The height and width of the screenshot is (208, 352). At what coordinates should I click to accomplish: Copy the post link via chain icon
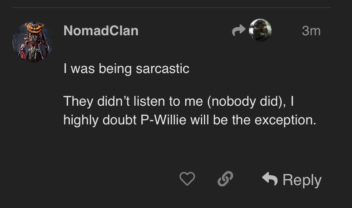click(225, 179)
